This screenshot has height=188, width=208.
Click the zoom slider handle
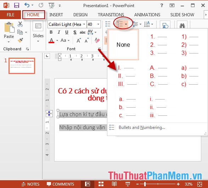[x=145, y=184]
